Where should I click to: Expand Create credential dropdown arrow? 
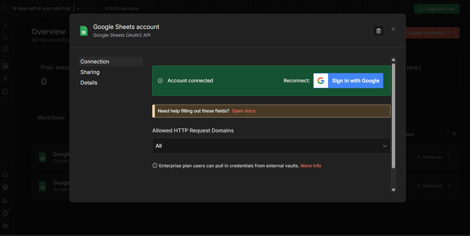(454, 33)
